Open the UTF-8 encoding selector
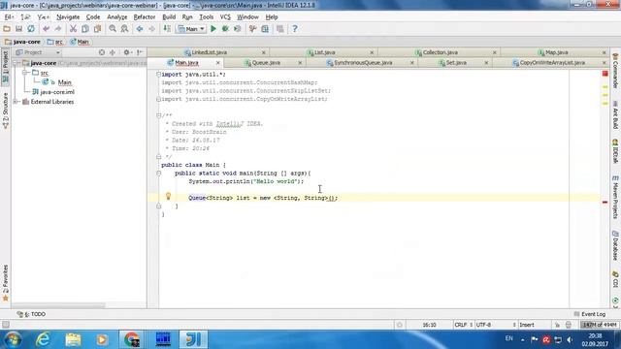The width and height of the screenshot is (621, 349). coord(496,325)
